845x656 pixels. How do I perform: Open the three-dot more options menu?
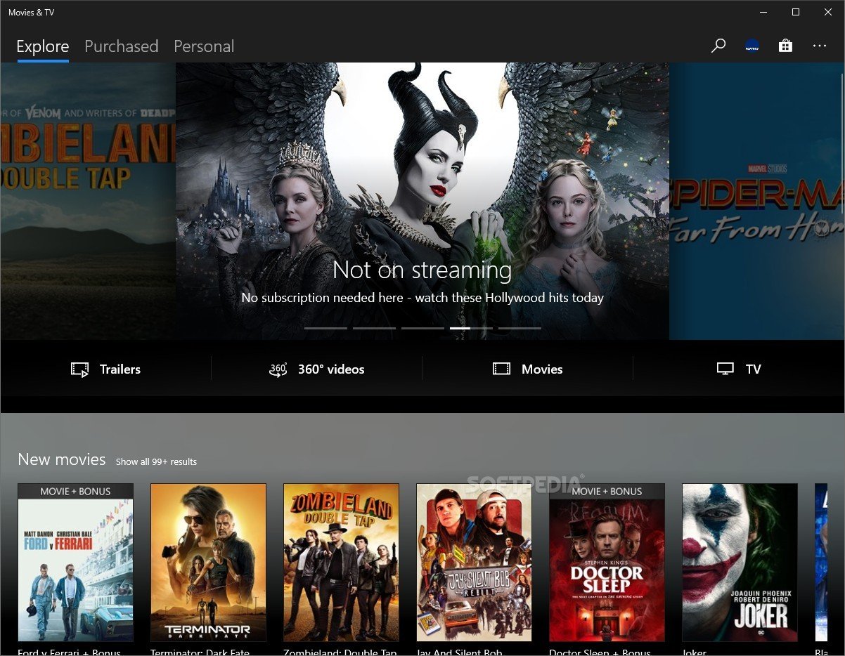click(x=819, y=46)
